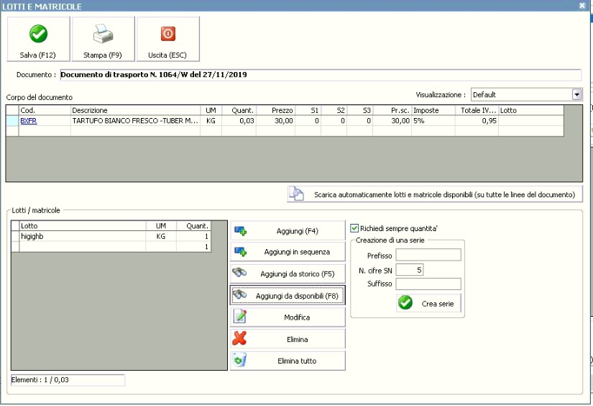Click Aggiungi (F4) button text
593x406 pixels.
298,231
